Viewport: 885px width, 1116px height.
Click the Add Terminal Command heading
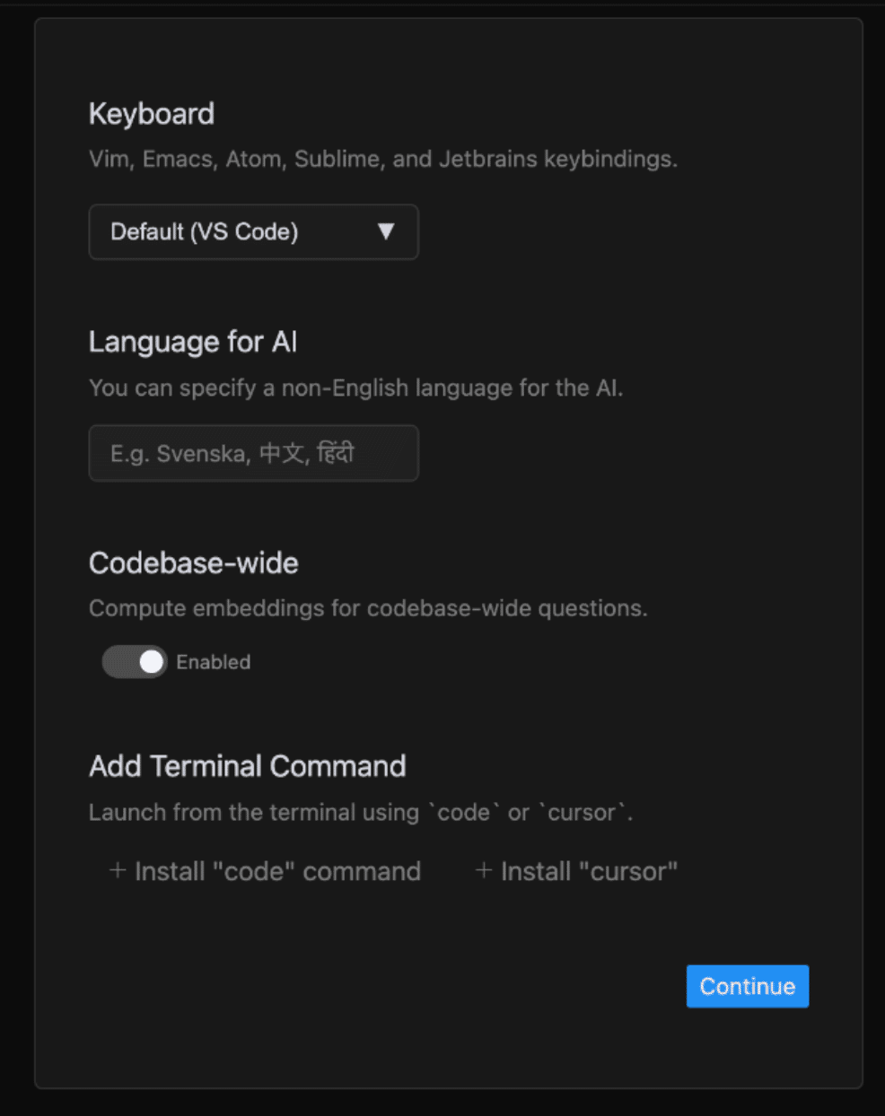coord(248,766)
